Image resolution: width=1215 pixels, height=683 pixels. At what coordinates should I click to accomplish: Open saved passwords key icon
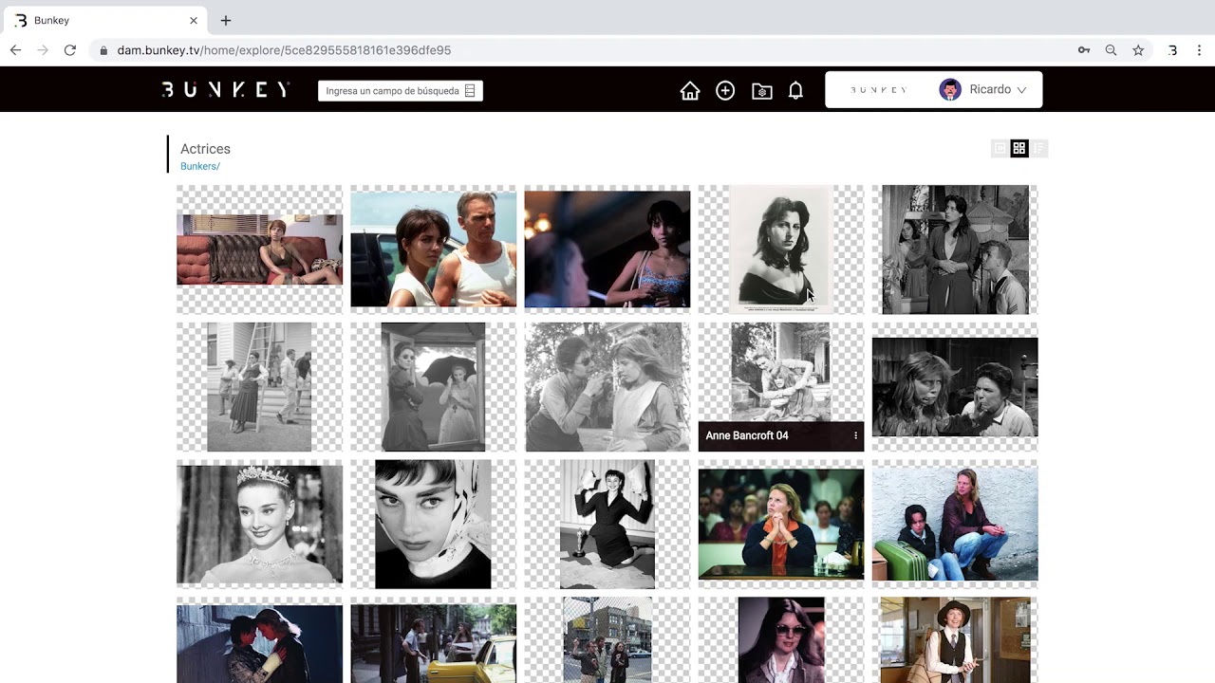(1084, 50)
